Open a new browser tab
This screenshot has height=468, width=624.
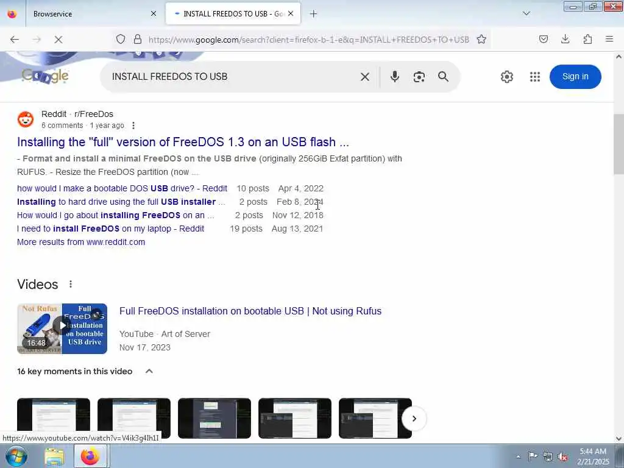[x=314, y=14]
